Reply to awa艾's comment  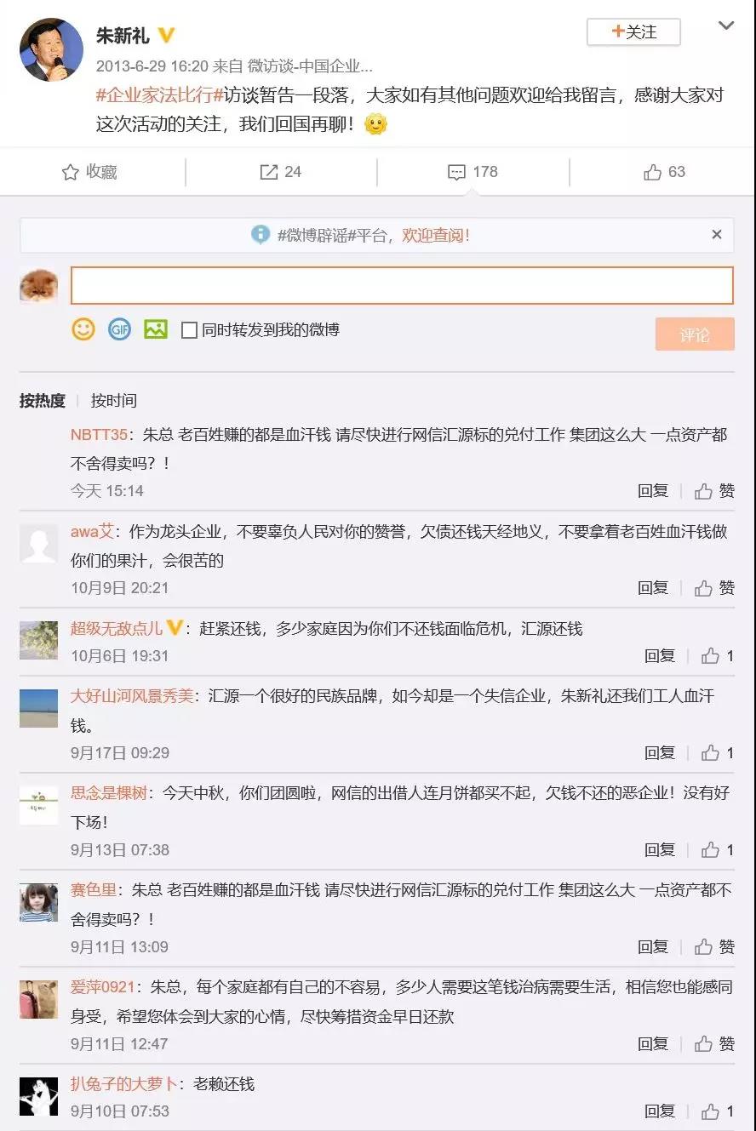click(x=653, y=588)
